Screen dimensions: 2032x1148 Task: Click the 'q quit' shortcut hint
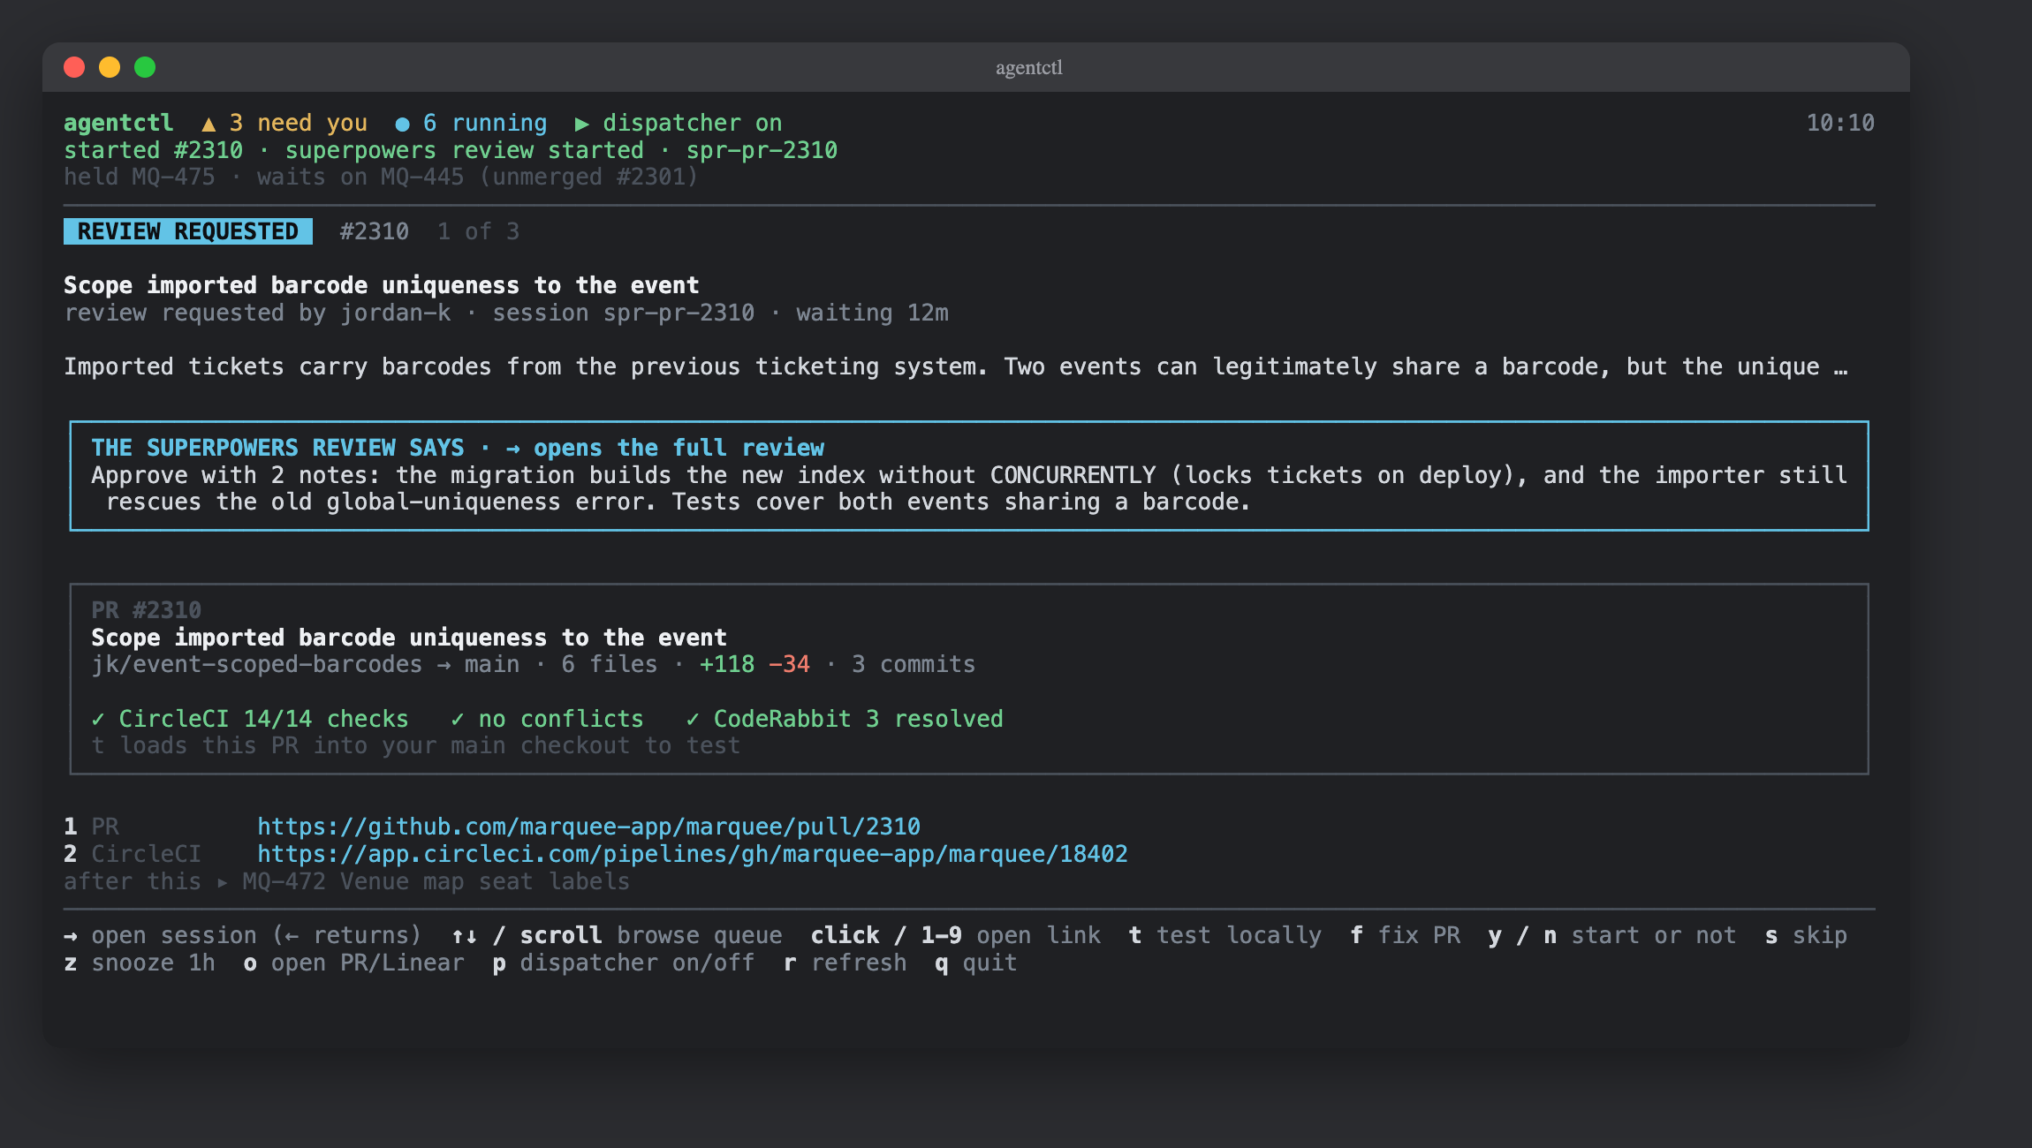(x=976, y=963)
